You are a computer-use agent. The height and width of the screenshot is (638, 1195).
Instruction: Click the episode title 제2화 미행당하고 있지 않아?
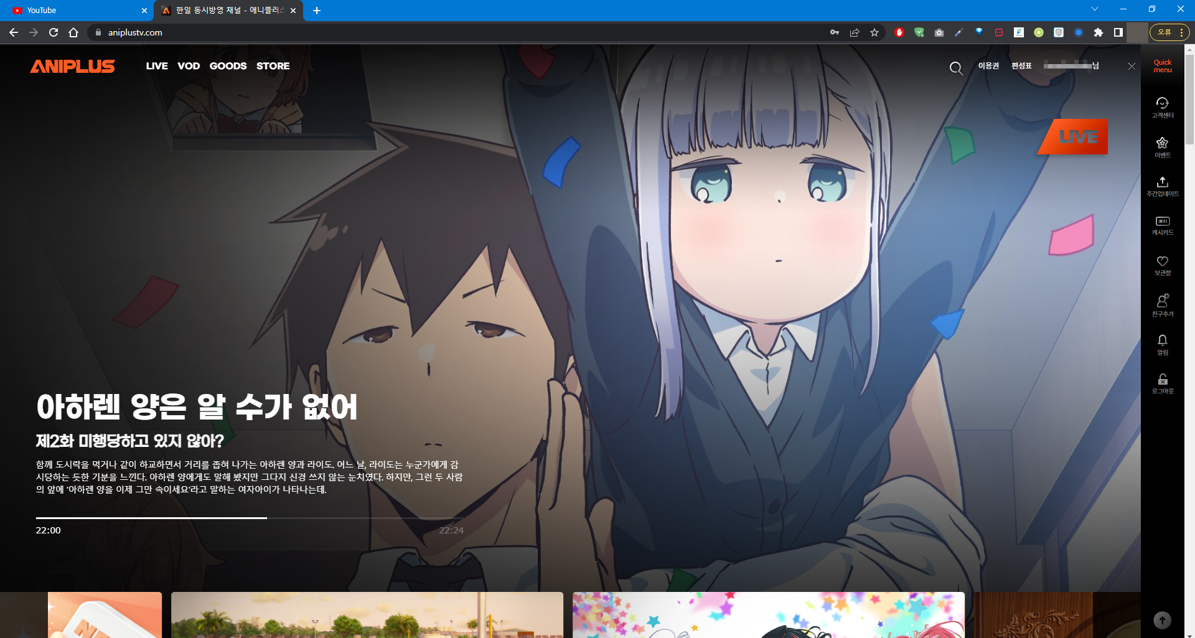[129, 441]
